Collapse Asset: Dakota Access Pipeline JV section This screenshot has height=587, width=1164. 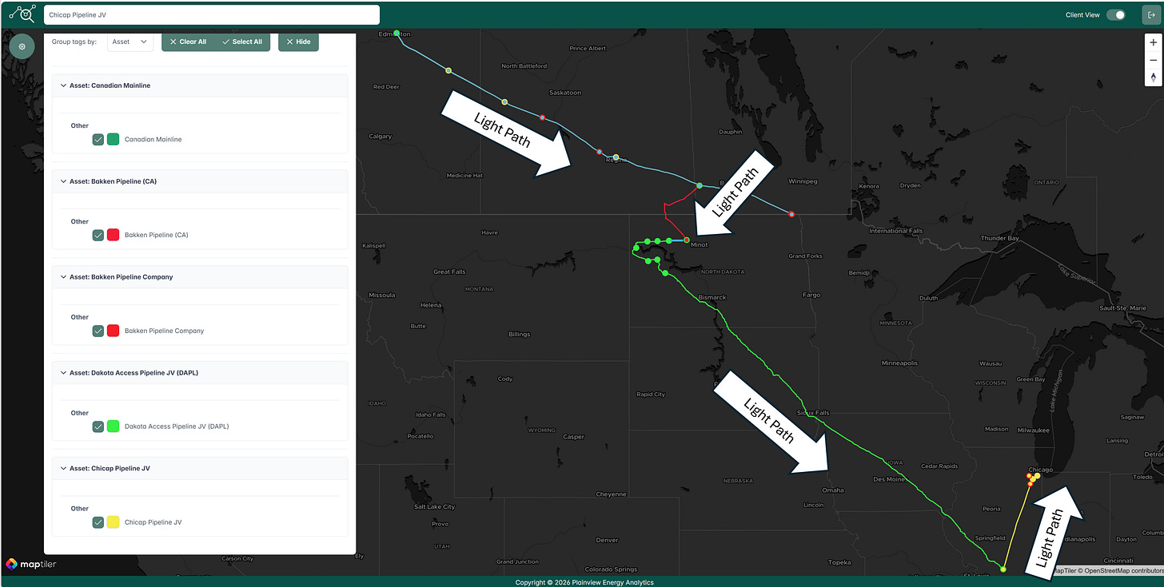[200, 373]
